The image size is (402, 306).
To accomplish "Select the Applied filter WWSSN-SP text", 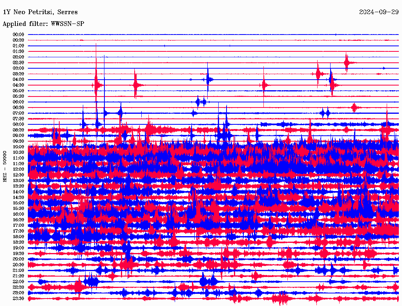I will (43, 24).
